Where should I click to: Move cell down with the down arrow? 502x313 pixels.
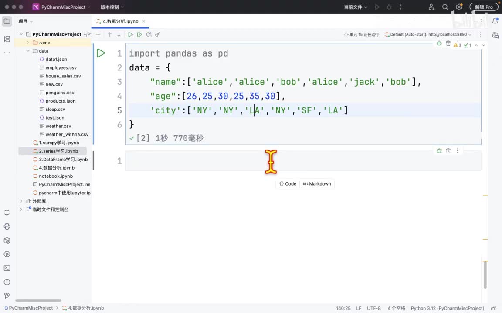coord(119,34)
